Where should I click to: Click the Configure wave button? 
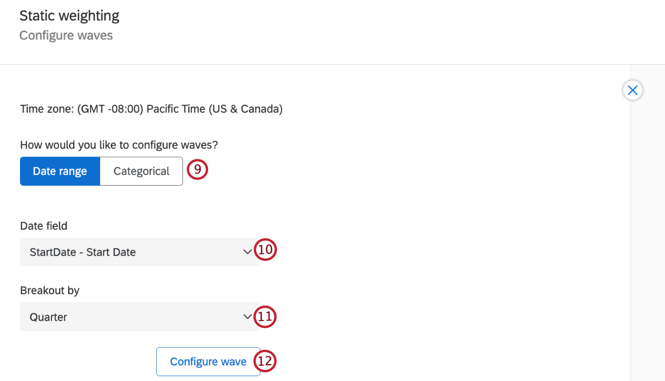(208, 361)
